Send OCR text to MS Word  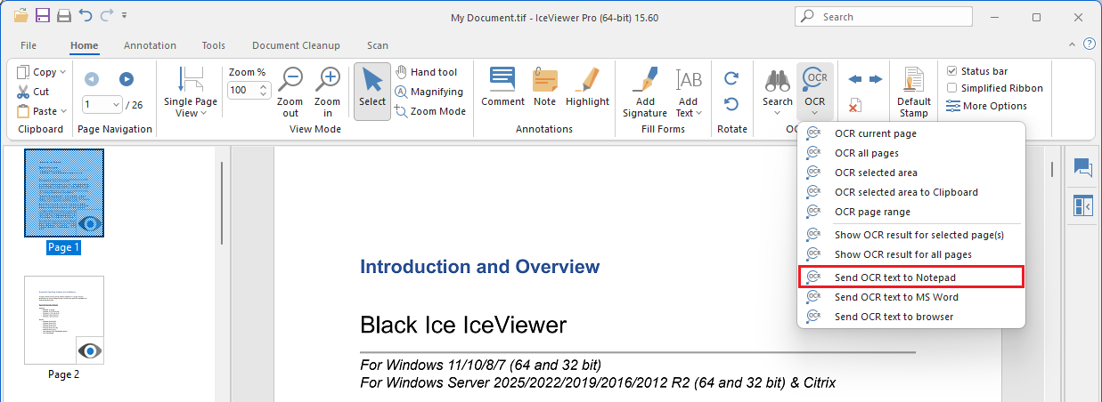coord(911,297)
